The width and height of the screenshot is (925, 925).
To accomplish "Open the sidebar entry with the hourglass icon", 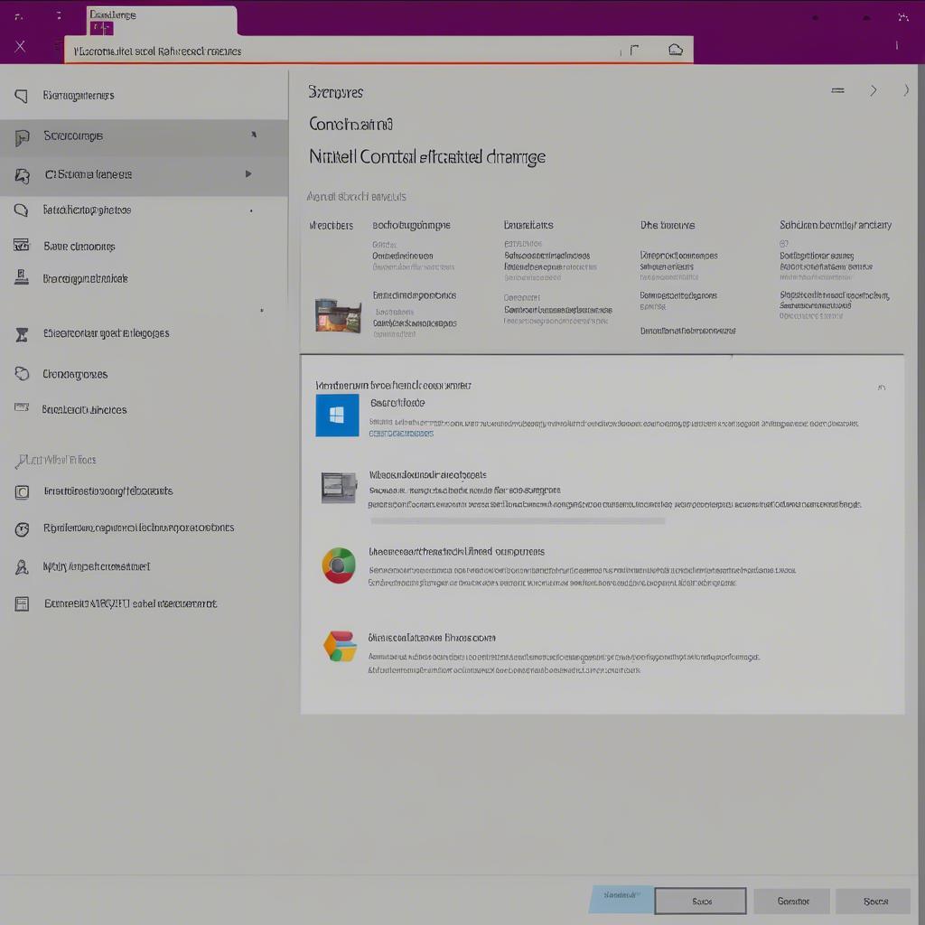I will coord(144,334).
